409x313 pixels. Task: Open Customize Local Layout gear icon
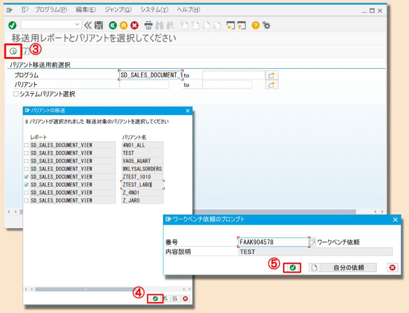coord(266,25)
